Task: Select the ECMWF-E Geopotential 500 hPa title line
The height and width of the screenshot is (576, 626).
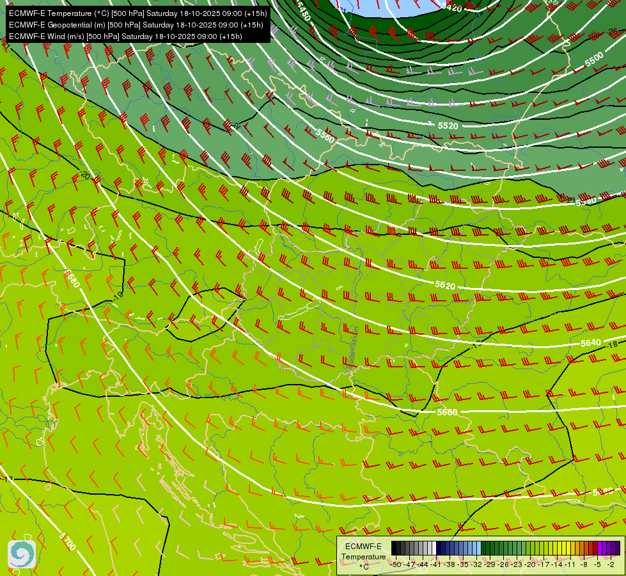Action: coord(136,25)
